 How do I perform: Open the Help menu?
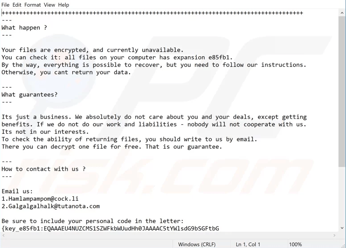[x=63, y=5]
